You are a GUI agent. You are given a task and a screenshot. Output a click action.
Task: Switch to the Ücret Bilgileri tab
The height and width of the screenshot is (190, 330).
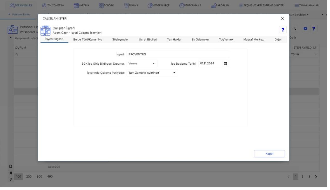coord(148,39)
